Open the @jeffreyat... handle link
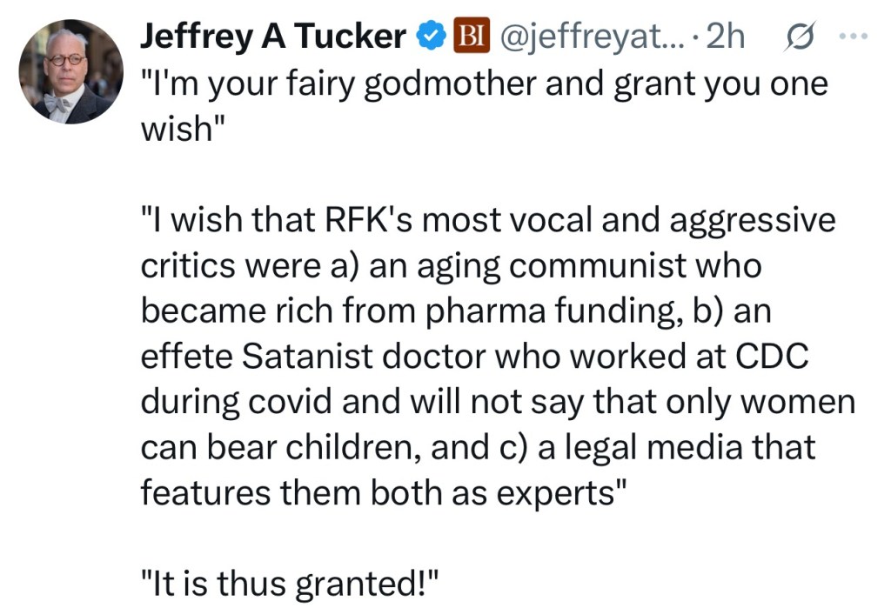 585,36
